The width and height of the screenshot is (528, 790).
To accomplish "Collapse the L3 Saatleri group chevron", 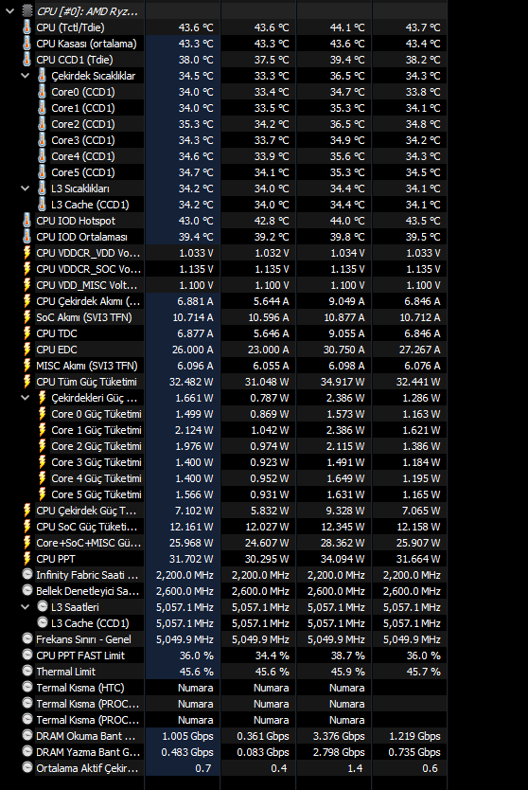I will coord(26,607).
